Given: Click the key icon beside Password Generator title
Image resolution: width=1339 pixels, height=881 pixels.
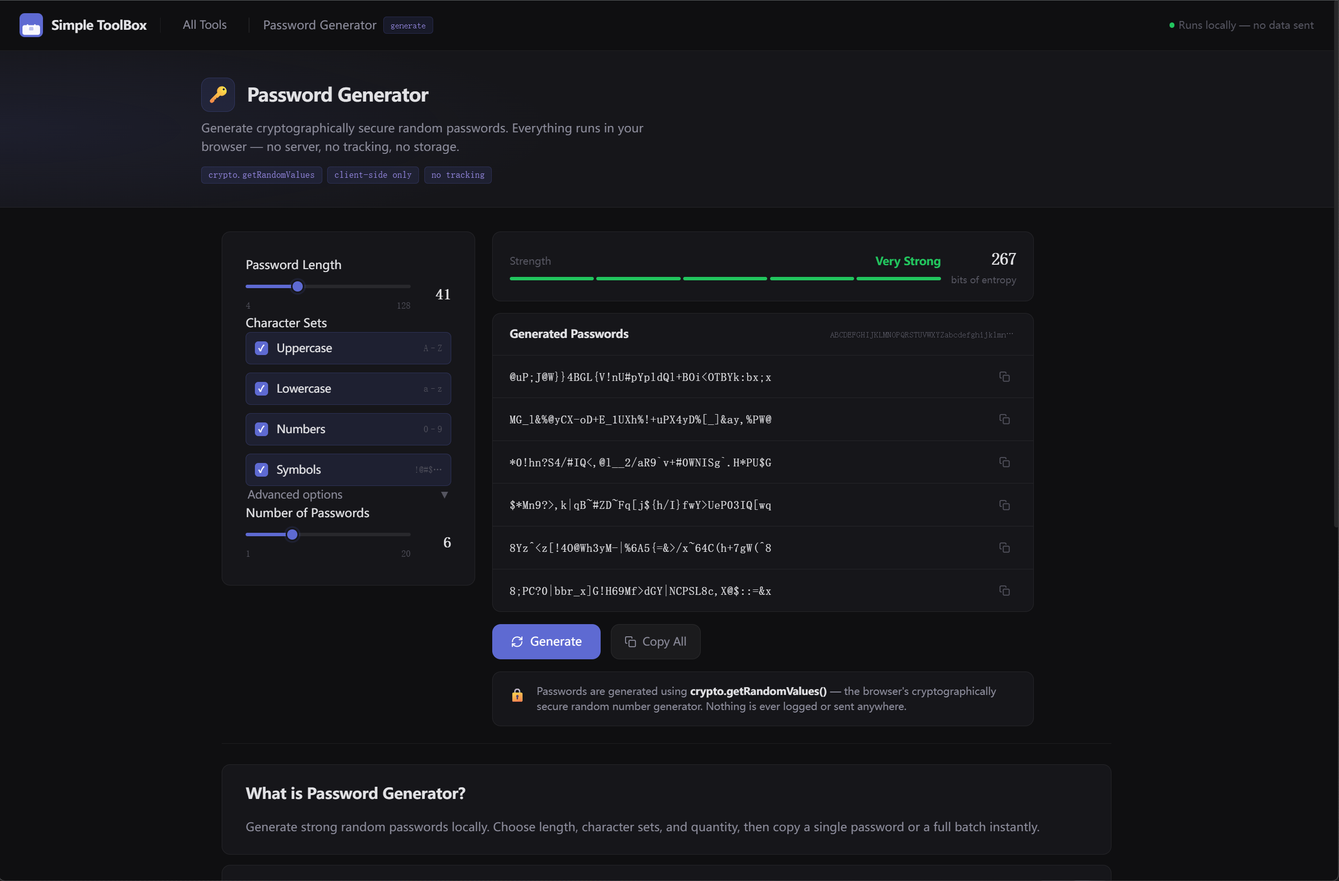Looking at the screenshot, I should [218, 95].
